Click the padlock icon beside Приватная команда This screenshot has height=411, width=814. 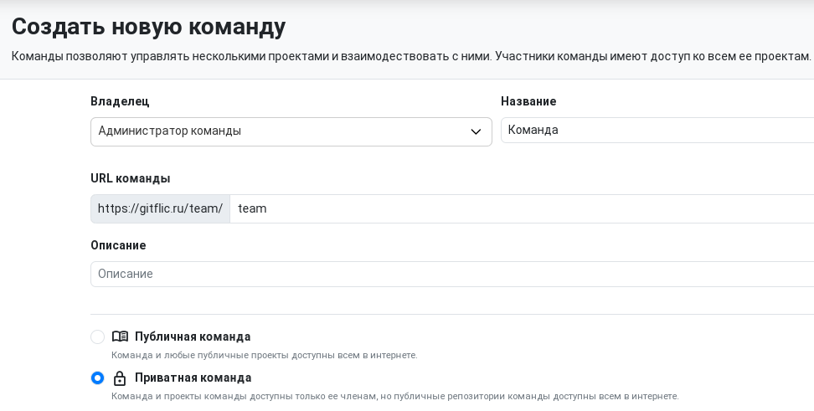click(120, 378)
